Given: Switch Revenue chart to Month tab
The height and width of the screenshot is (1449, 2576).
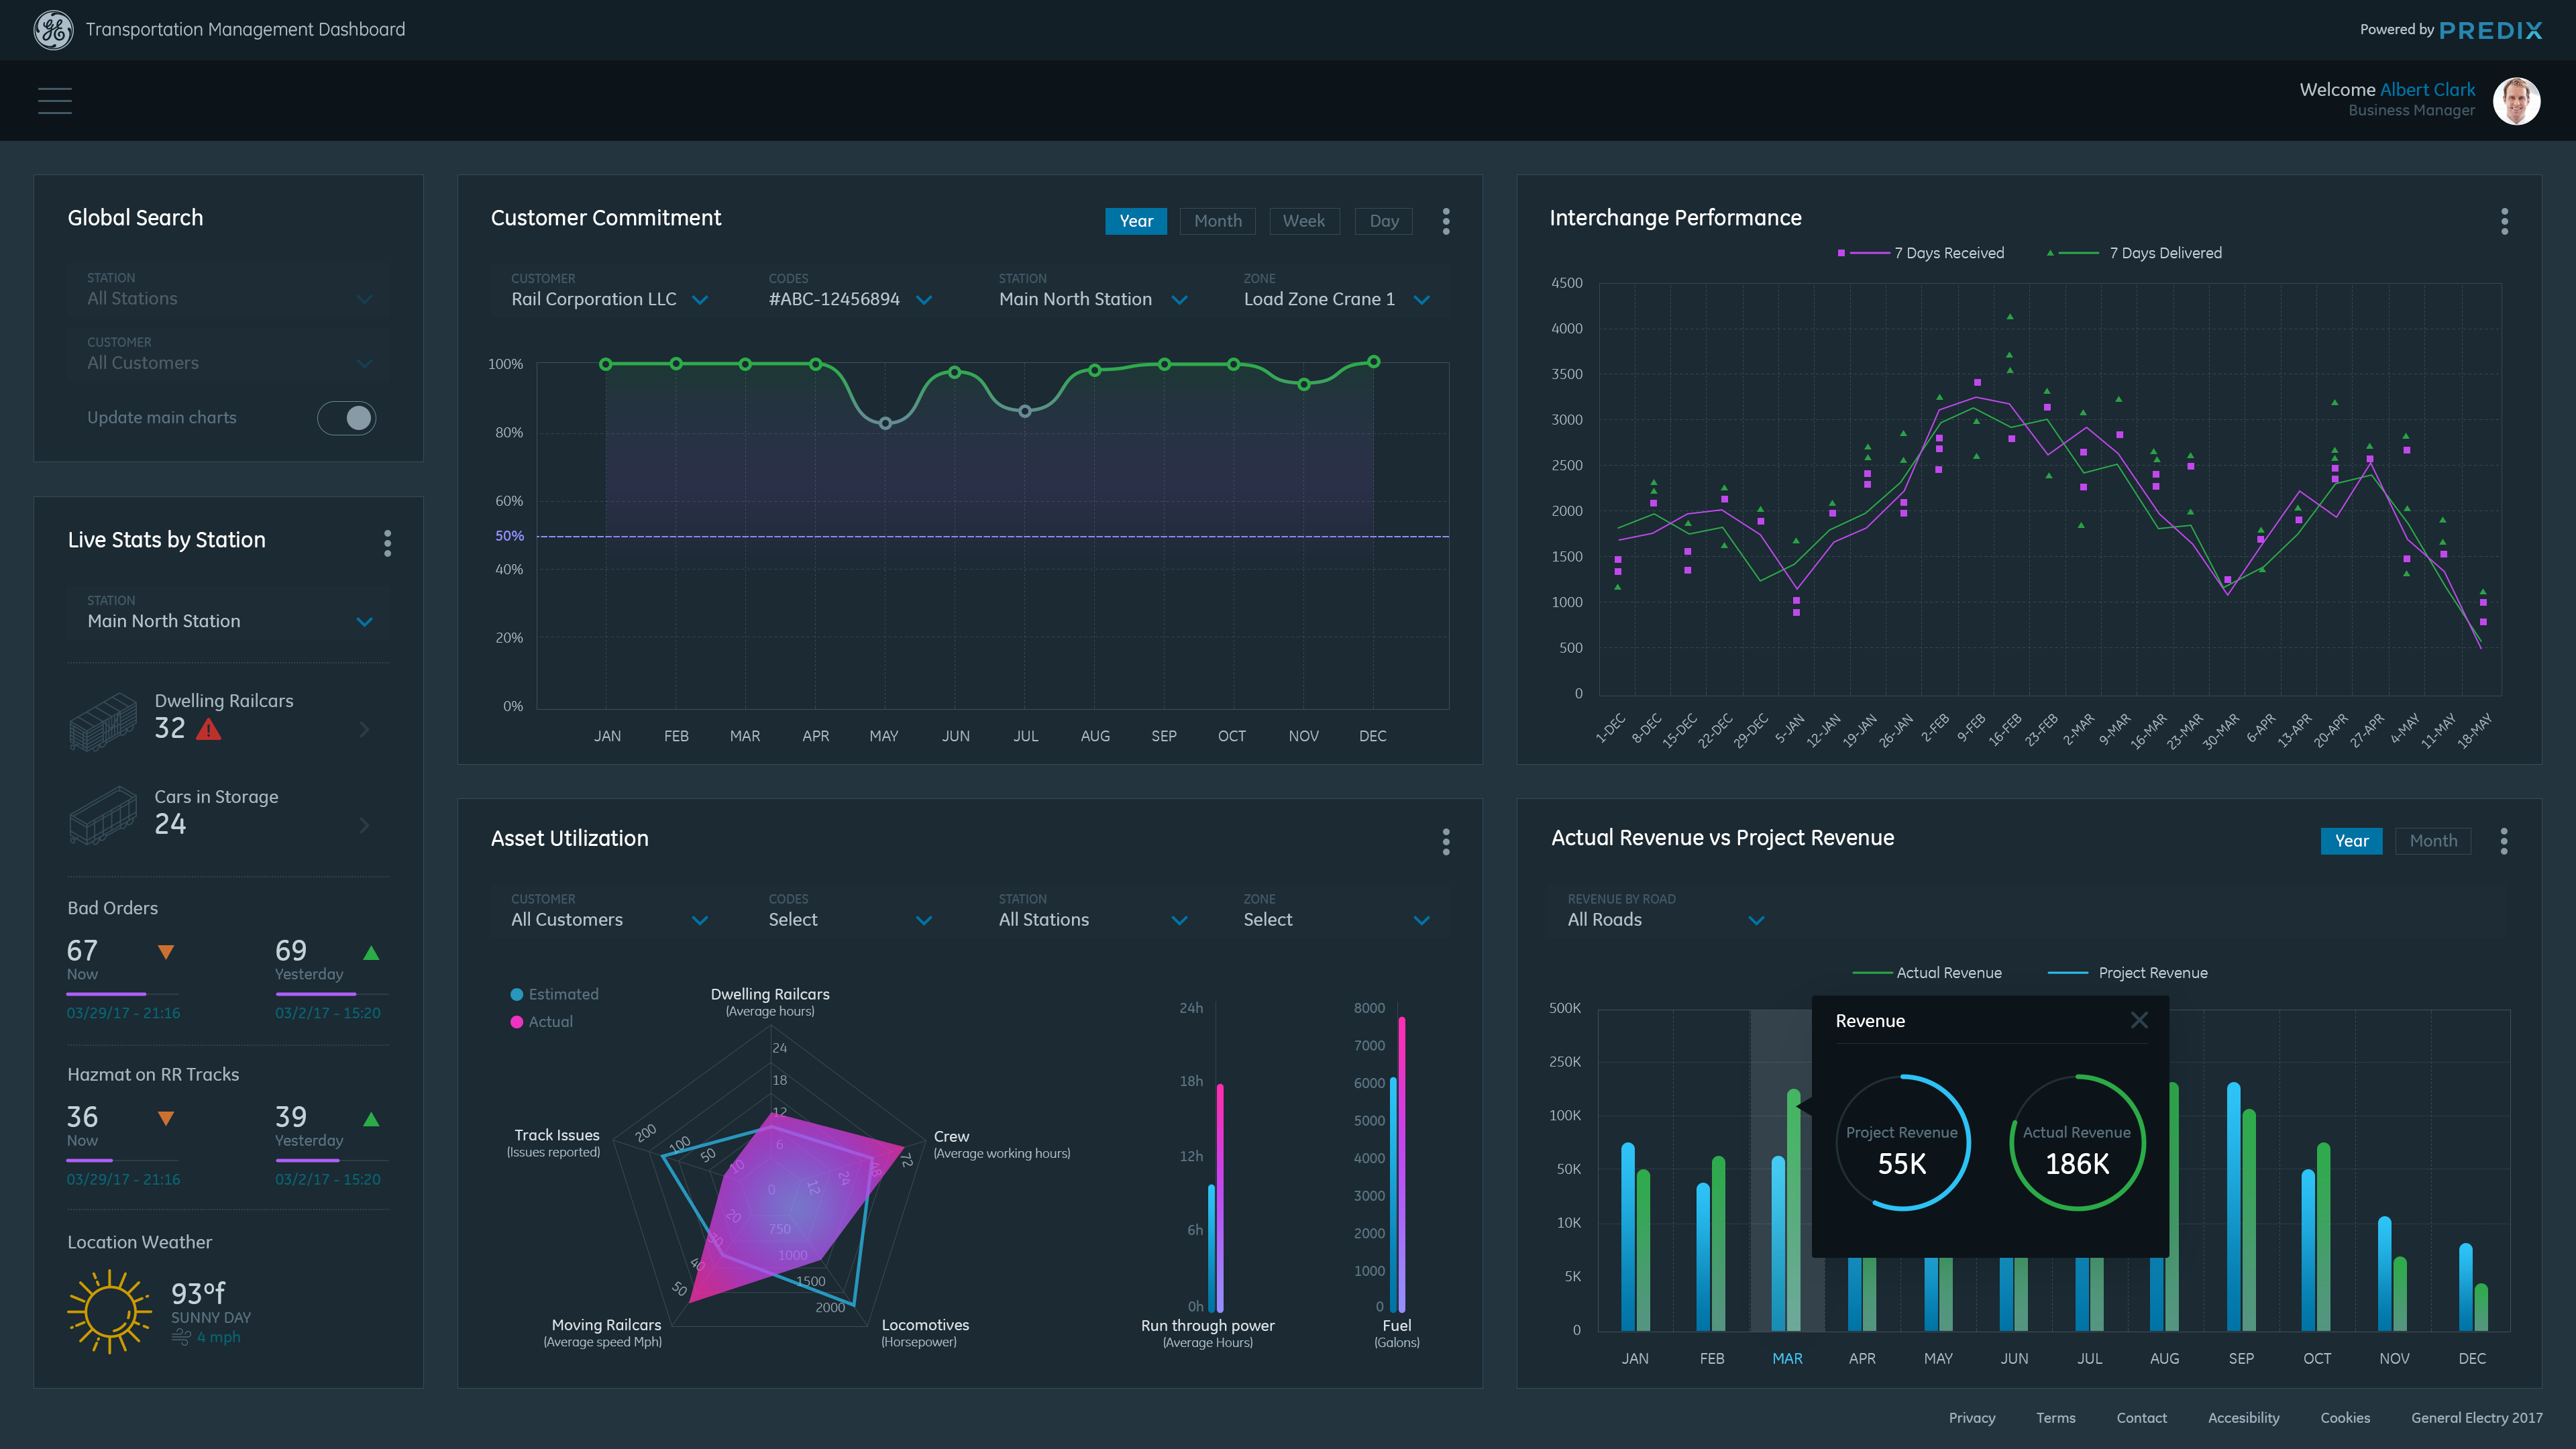Looking at the screenshot, I should click(2432, 841).
